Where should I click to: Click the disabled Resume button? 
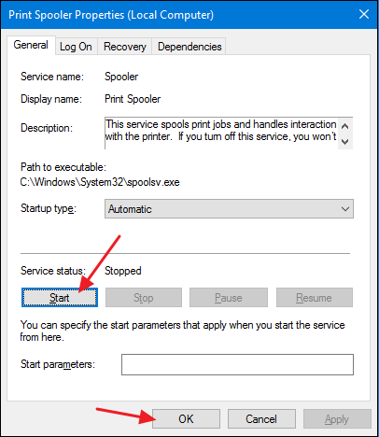(x=315, y=298)
